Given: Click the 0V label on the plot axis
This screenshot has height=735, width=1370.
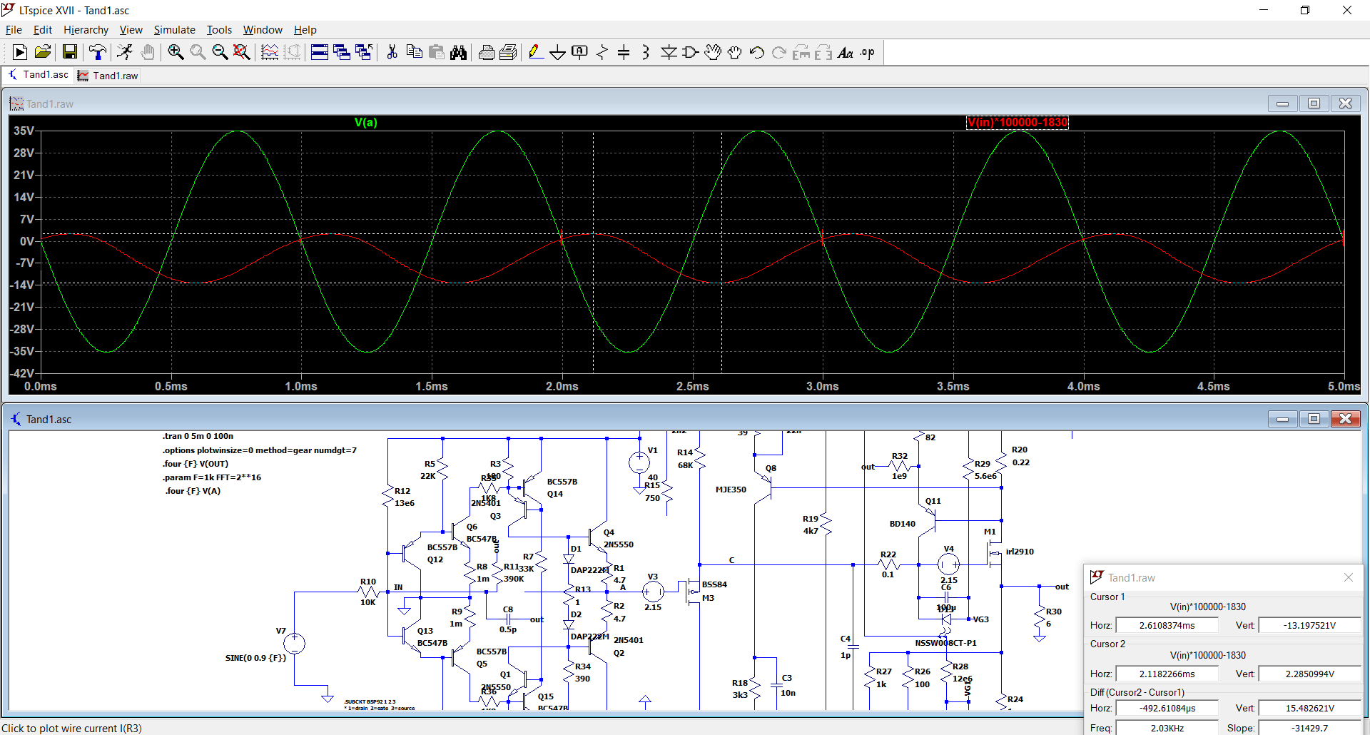Looking at the screenshot, I should pyautogui.click(x=27, y=241).
